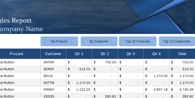The width and height of the screenshot is (195, 98).
Task: Select the Customer column header
Action: point(53,54)
